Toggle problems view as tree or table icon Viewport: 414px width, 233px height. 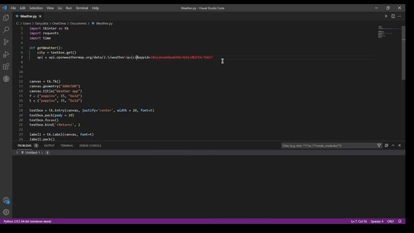(x=386, y=146)
